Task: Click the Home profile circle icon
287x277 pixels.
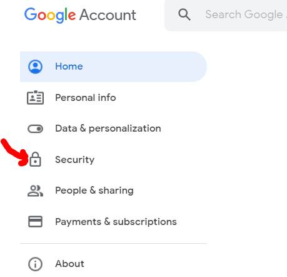Action: point(35,67)
